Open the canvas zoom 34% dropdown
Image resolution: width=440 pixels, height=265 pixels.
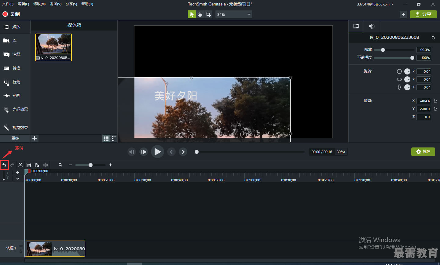(x=234, y=14)
